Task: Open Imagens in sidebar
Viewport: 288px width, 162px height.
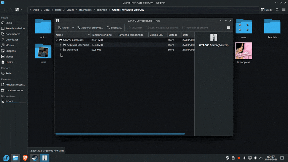Action: click(x=14, y=51)
